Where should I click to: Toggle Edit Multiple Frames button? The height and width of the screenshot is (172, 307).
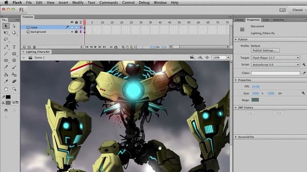[x=131, y=47]
